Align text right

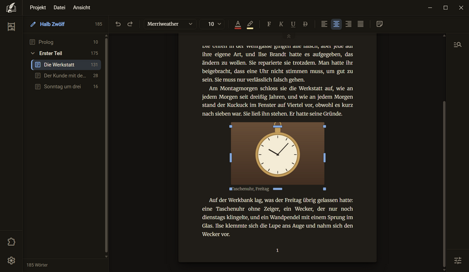tap(348, 24)
